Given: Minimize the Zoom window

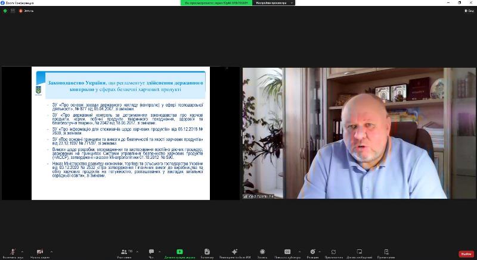Looking at the screenshot, I should [x=448, y=3].
